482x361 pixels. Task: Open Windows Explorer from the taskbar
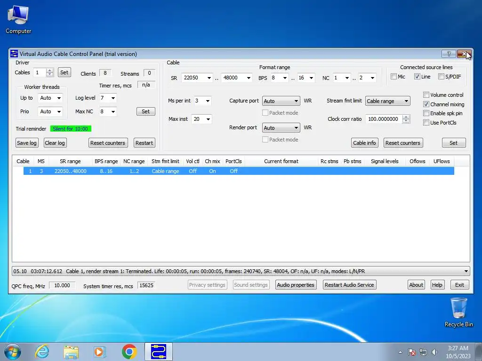pyautogui.click(x=71, y=352)
